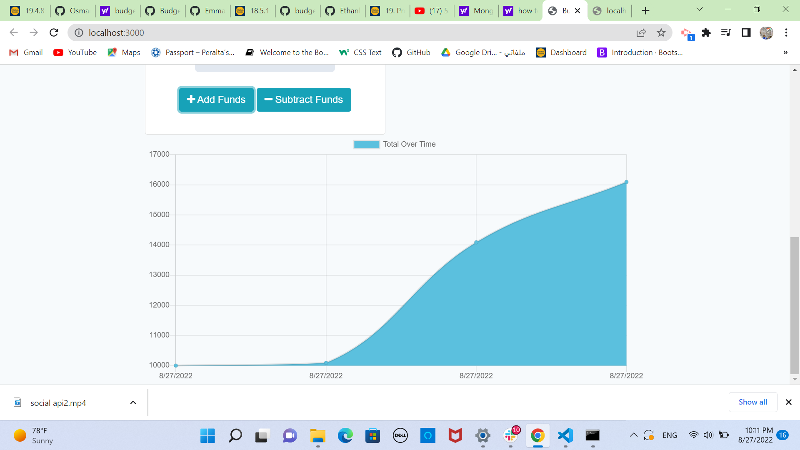Click the Gmail bookmark icon
This screenshot has width=800, height=450.
[13, 52]
